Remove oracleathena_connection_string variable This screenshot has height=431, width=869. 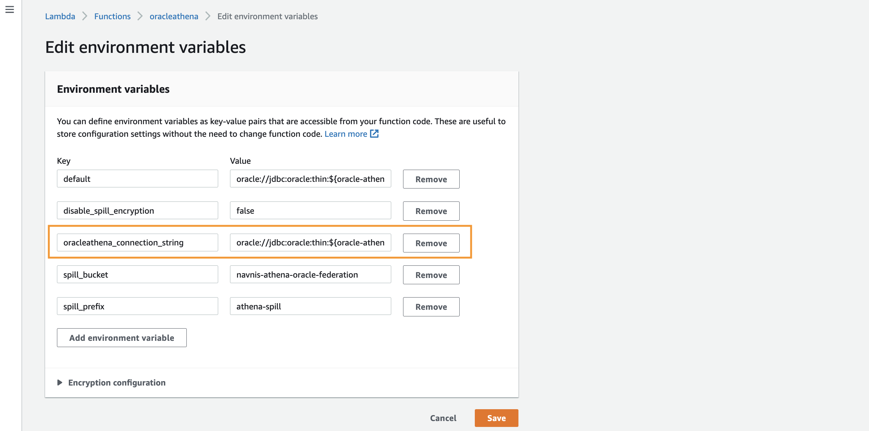pos(431,243)
